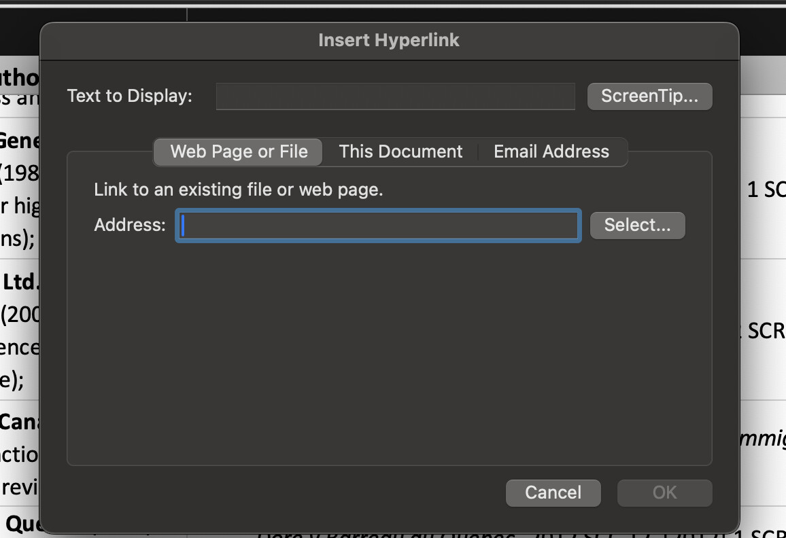This screenshot has width=786, height=538.
Task: Click the bold "Cana" text in the document
Action: [20, 422]
